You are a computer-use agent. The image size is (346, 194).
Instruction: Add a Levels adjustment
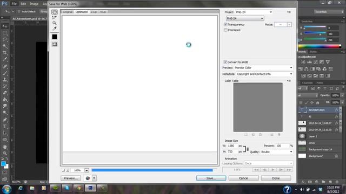310,63
